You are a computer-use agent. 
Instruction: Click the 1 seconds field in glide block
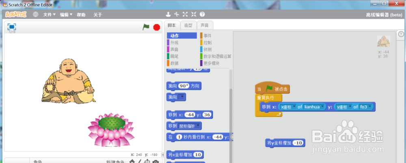(x=179, y=137)
